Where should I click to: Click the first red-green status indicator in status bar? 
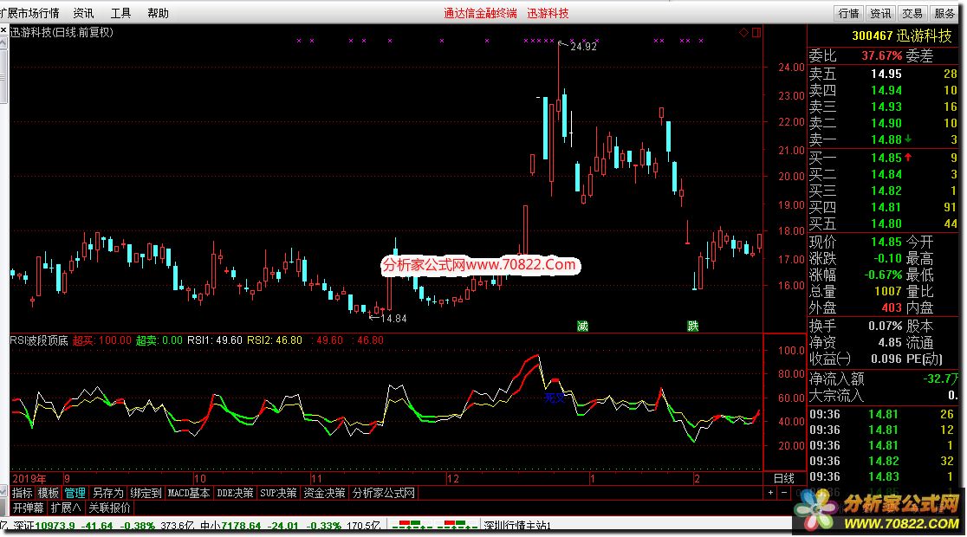tap(412, 525)
